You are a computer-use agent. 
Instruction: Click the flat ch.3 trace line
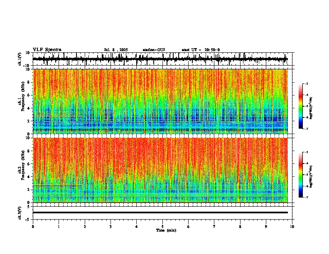[x=160, y=212]
